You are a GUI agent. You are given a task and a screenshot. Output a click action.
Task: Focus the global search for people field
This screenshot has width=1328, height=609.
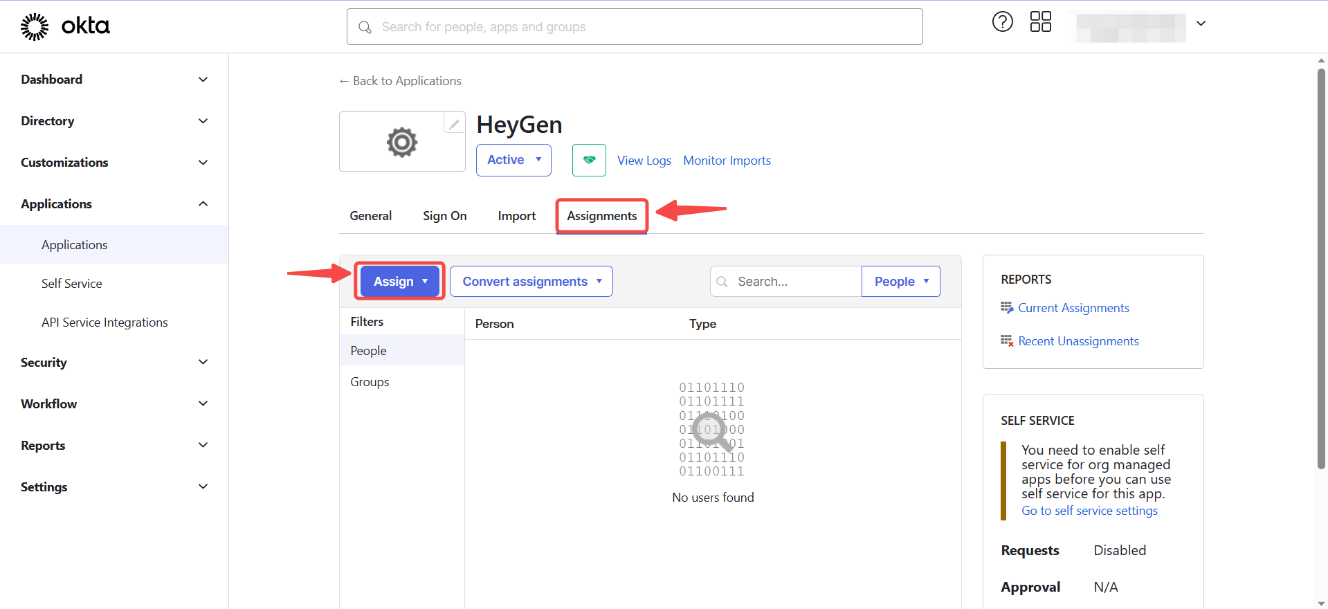(x=635, y=27)
